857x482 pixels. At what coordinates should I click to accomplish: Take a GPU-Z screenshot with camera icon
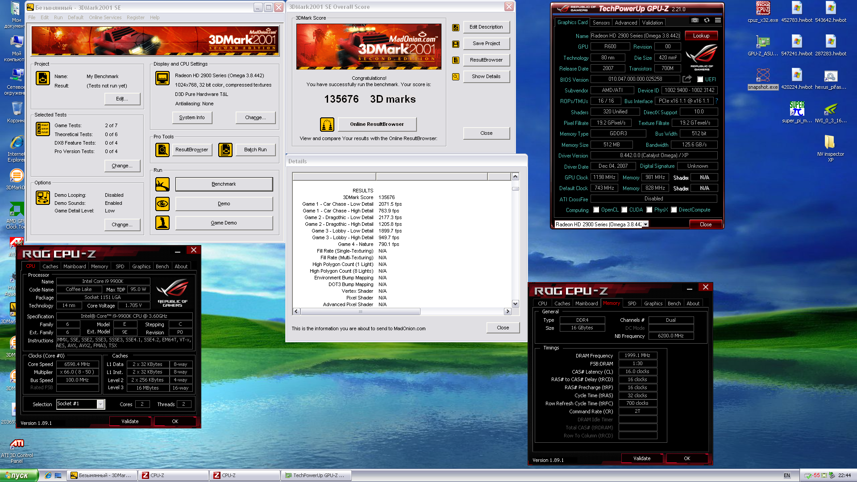pos(695,21)
